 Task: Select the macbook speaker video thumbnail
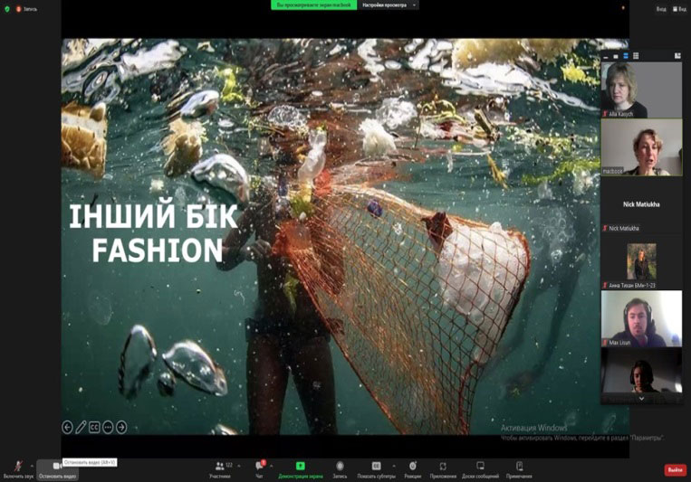(x=641, y=147)
